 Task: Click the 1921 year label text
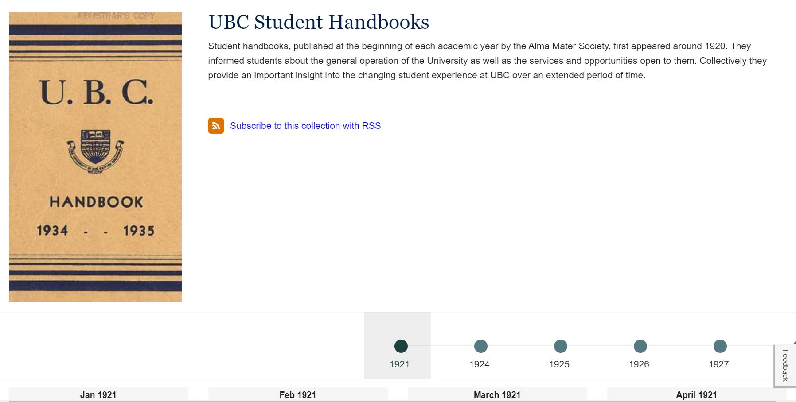399,364
